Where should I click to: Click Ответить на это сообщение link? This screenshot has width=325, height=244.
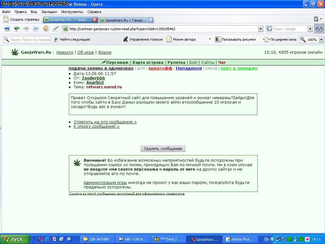point(105,122)
